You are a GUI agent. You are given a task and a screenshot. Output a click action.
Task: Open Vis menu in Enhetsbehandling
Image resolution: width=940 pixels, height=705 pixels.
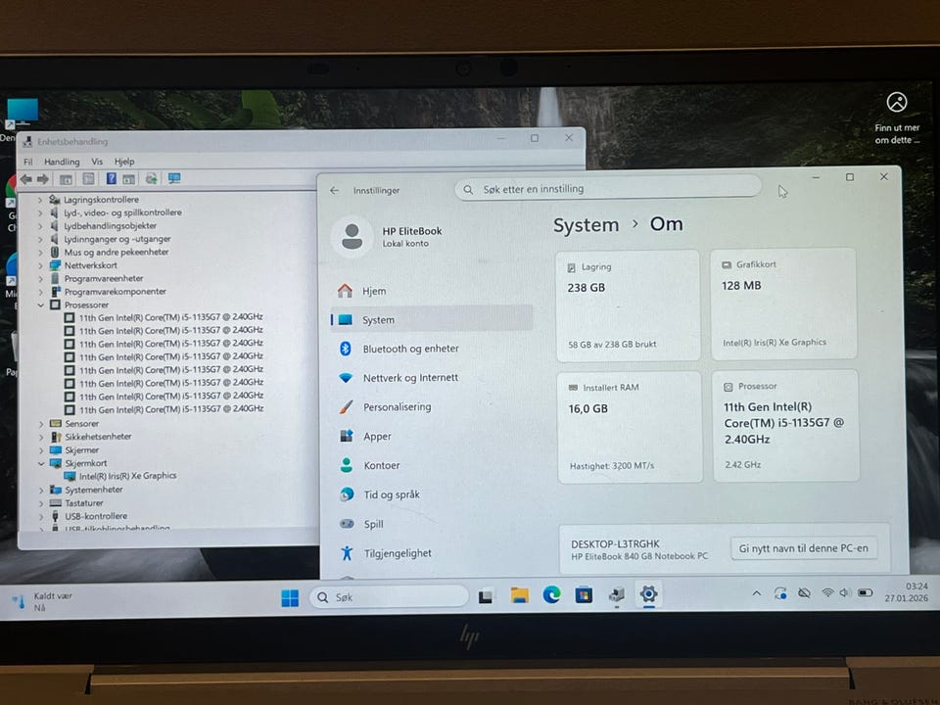(x=97, y=162)
